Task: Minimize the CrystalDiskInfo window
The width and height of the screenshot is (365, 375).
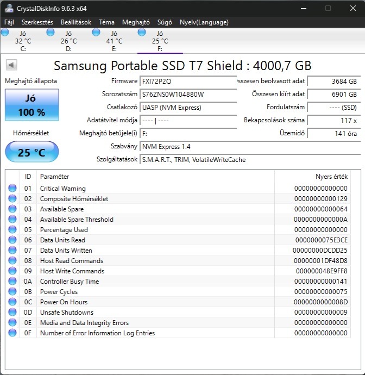Action: 304,8
